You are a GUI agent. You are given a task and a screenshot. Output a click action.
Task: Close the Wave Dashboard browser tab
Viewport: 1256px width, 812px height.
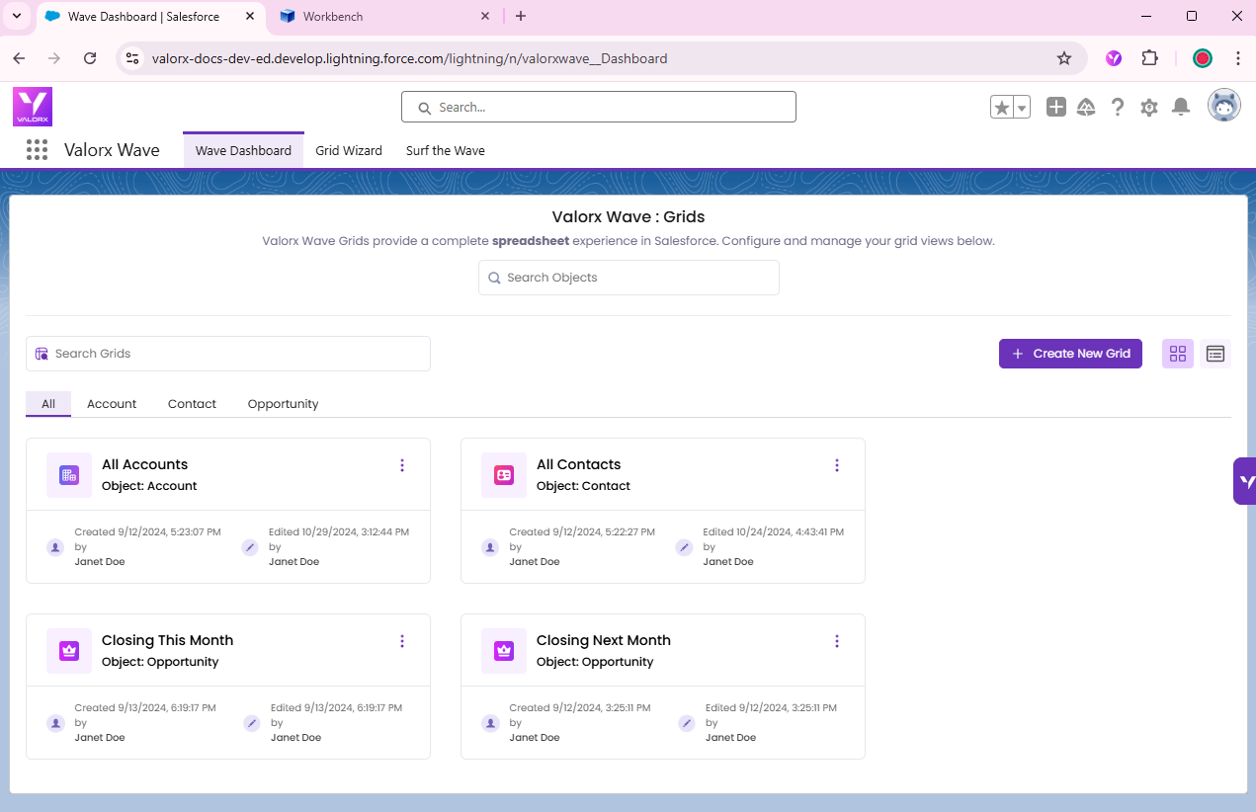pos(250,16)
